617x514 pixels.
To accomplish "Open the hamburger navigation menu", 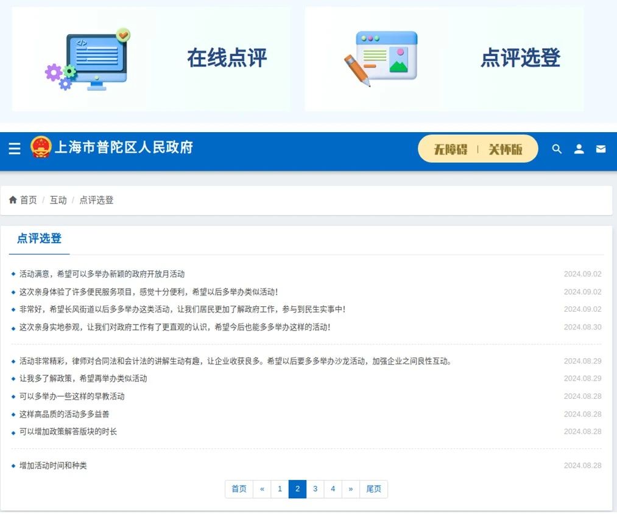I will 15,149.
